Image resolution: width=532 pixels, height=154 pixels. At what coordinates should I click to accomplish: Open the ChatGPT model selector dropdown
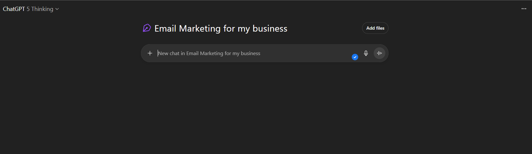point(31,9)
